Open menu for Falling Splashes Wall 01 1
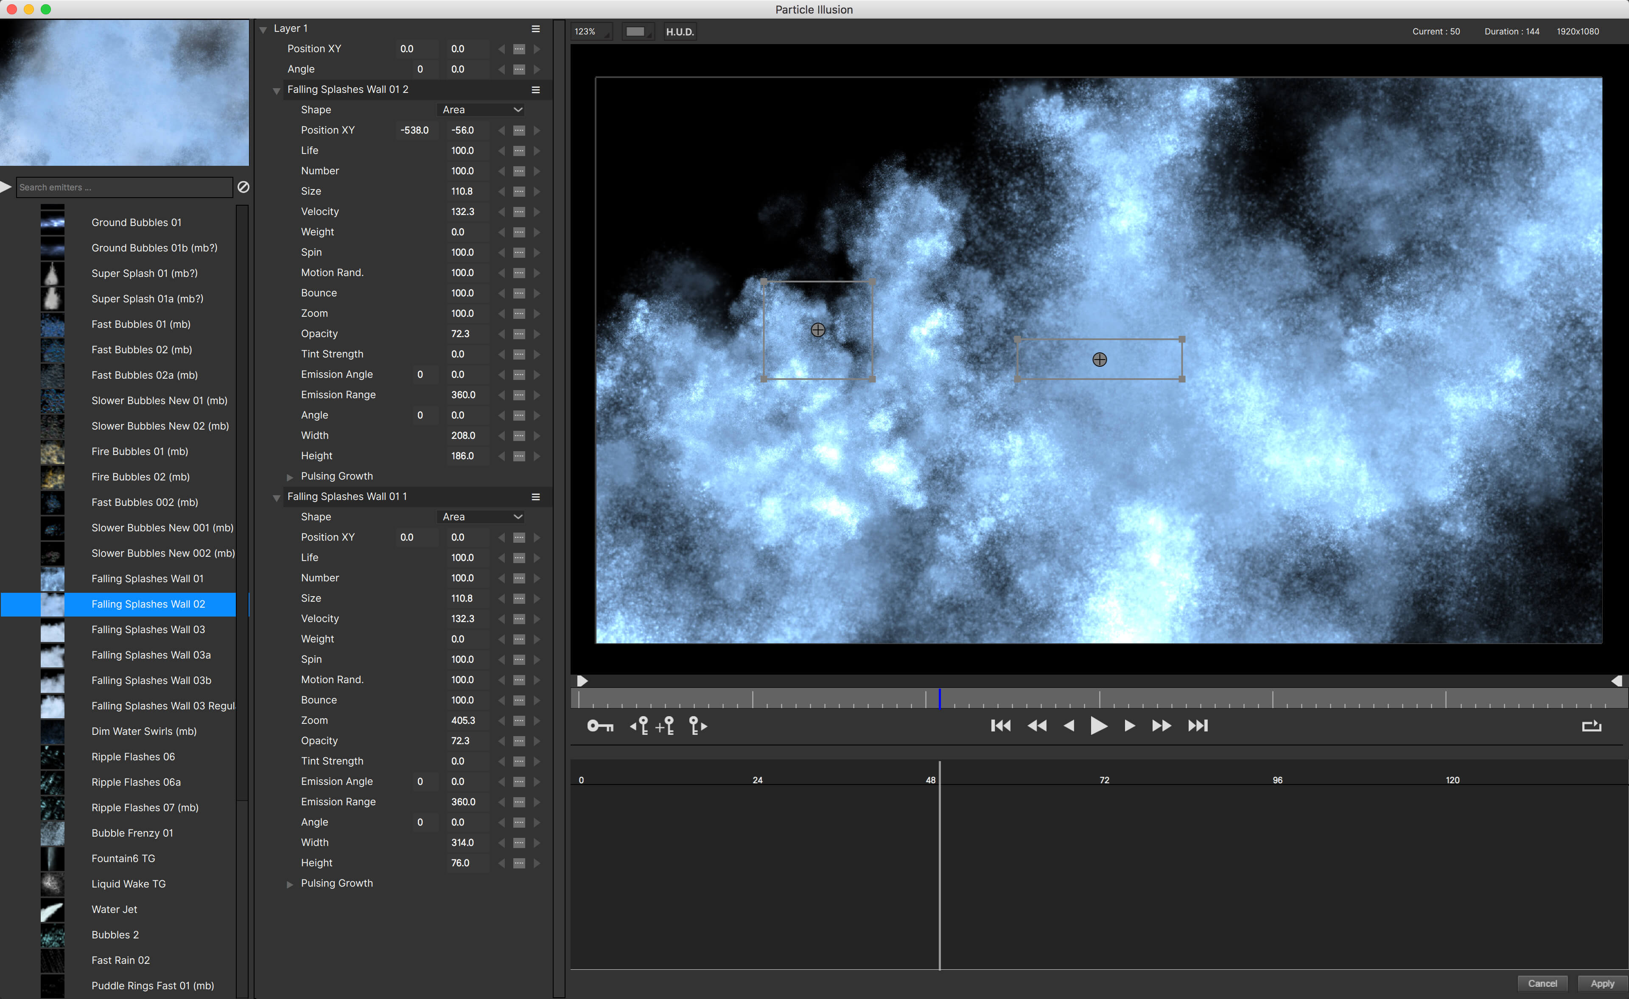The height and width of the screenshot is (999, 1629). pyautogui.click(x=535, y=497)
